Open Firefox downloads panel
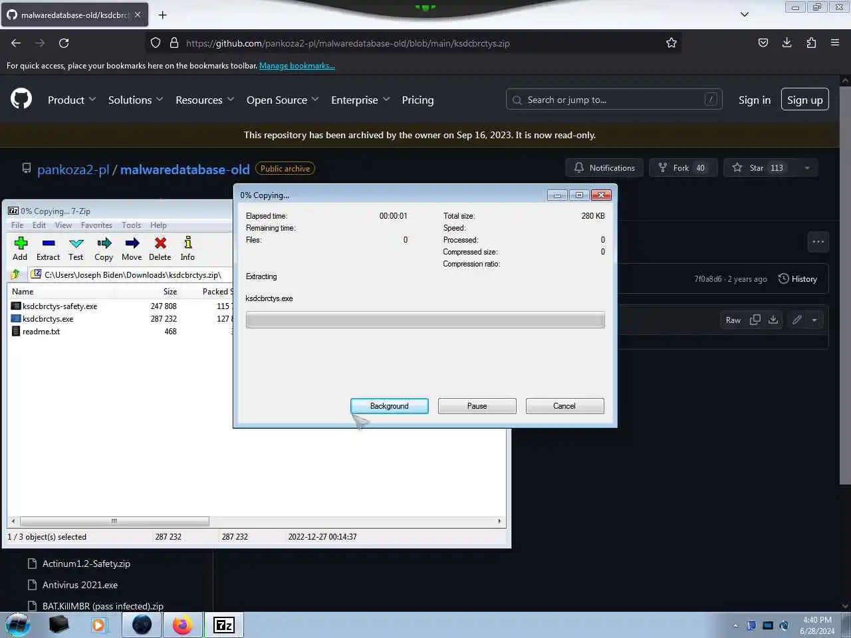 pos(787,43)
